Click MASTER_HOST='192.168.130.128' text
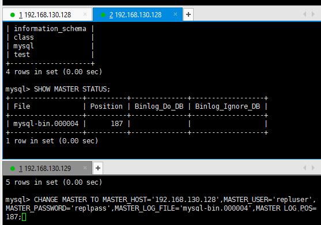321x225 pixels. [161, 200]
